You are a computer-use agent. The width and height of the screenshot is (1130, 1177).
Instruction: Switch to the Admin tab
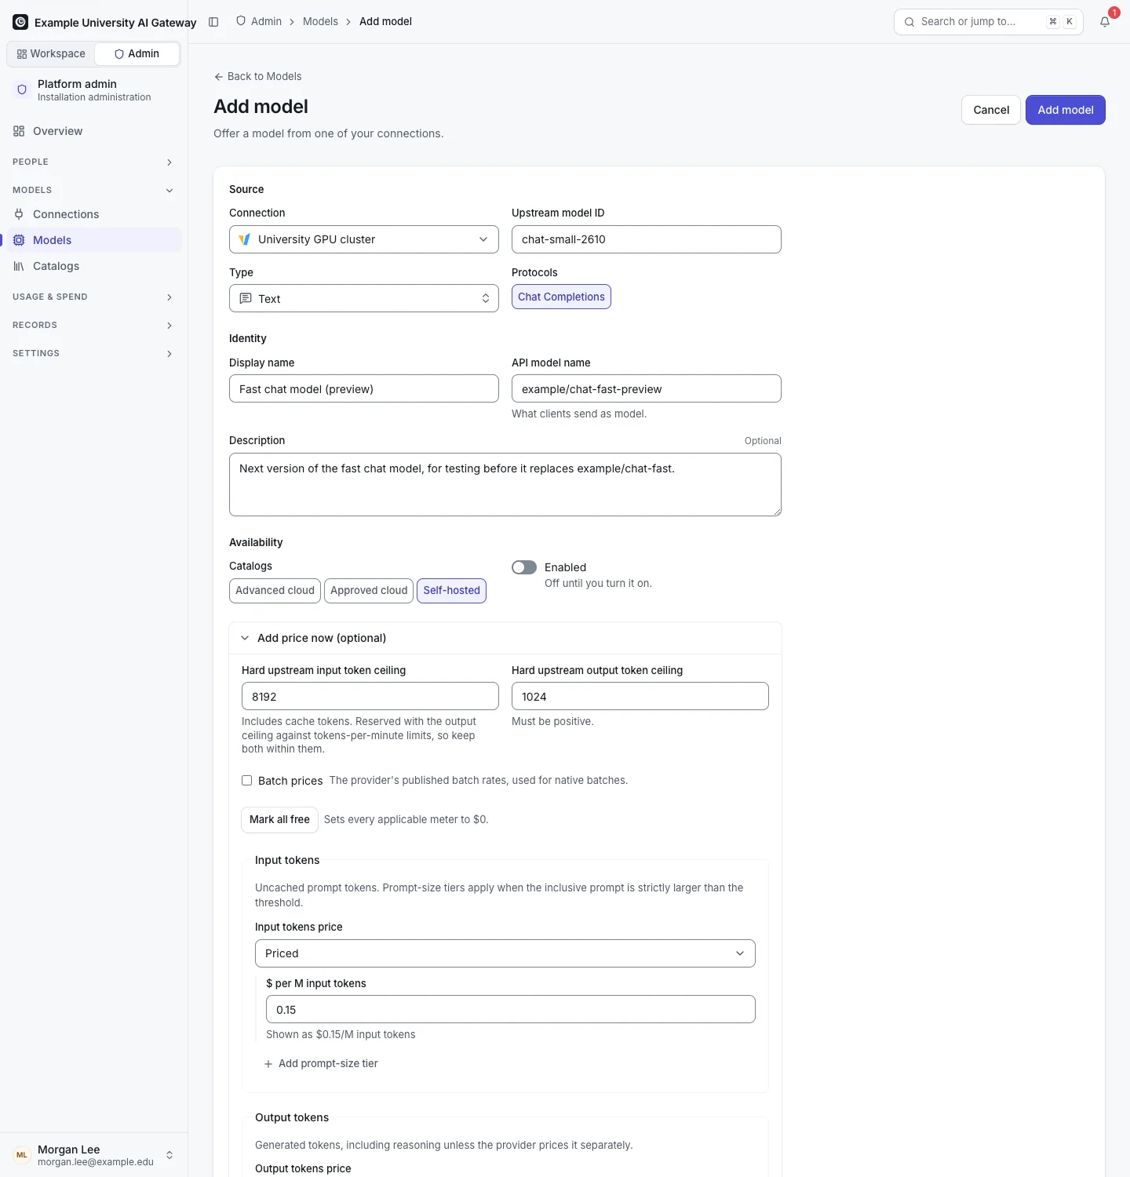click(x=137, y=53)
